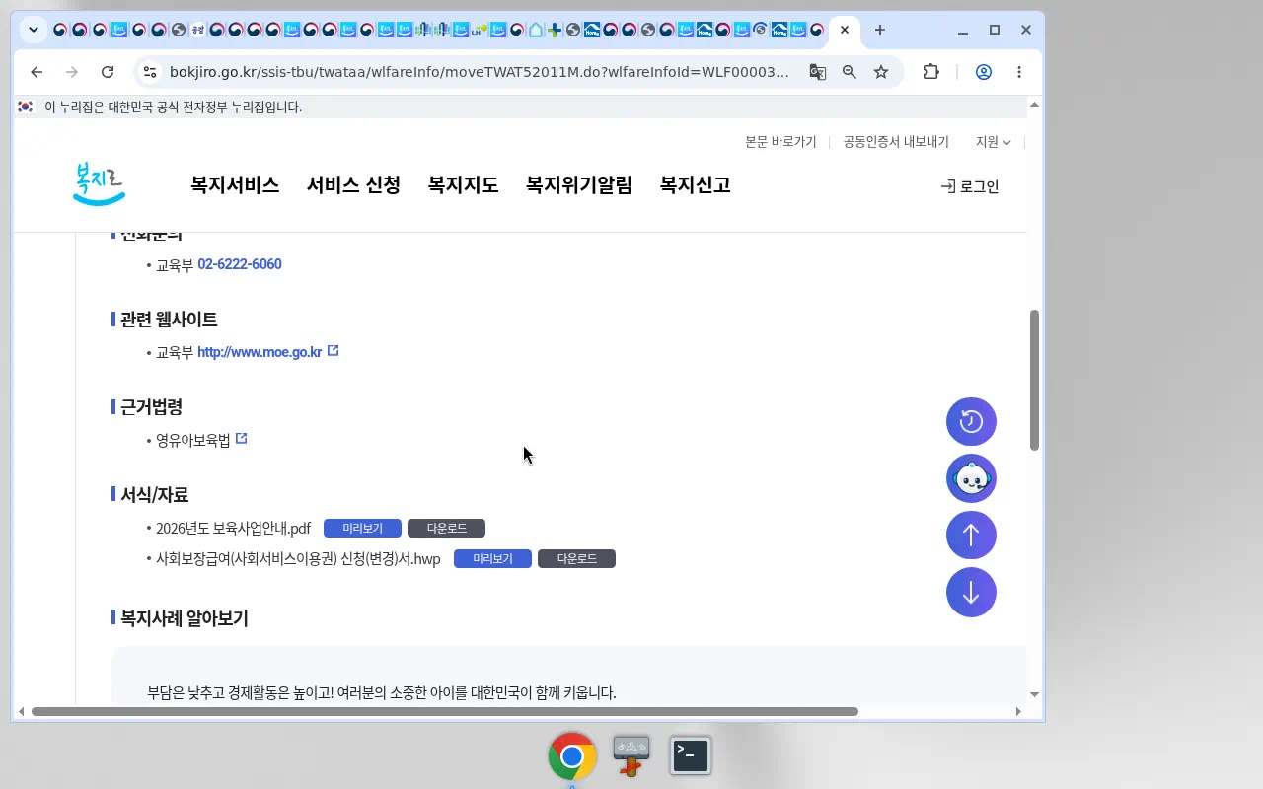This screenshot has width=1263, height=789.
Task: Expand the tab search dropdown arrow
Action: tap(34, 30)
